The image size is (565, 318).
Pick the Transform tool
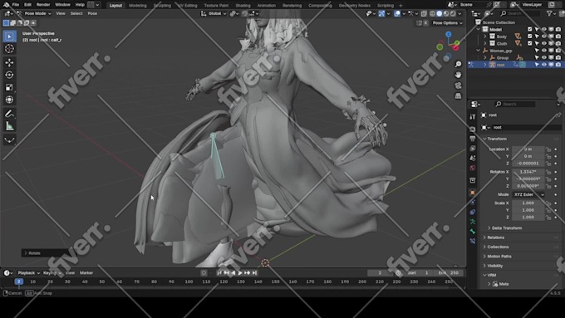[x=9, y=100]
